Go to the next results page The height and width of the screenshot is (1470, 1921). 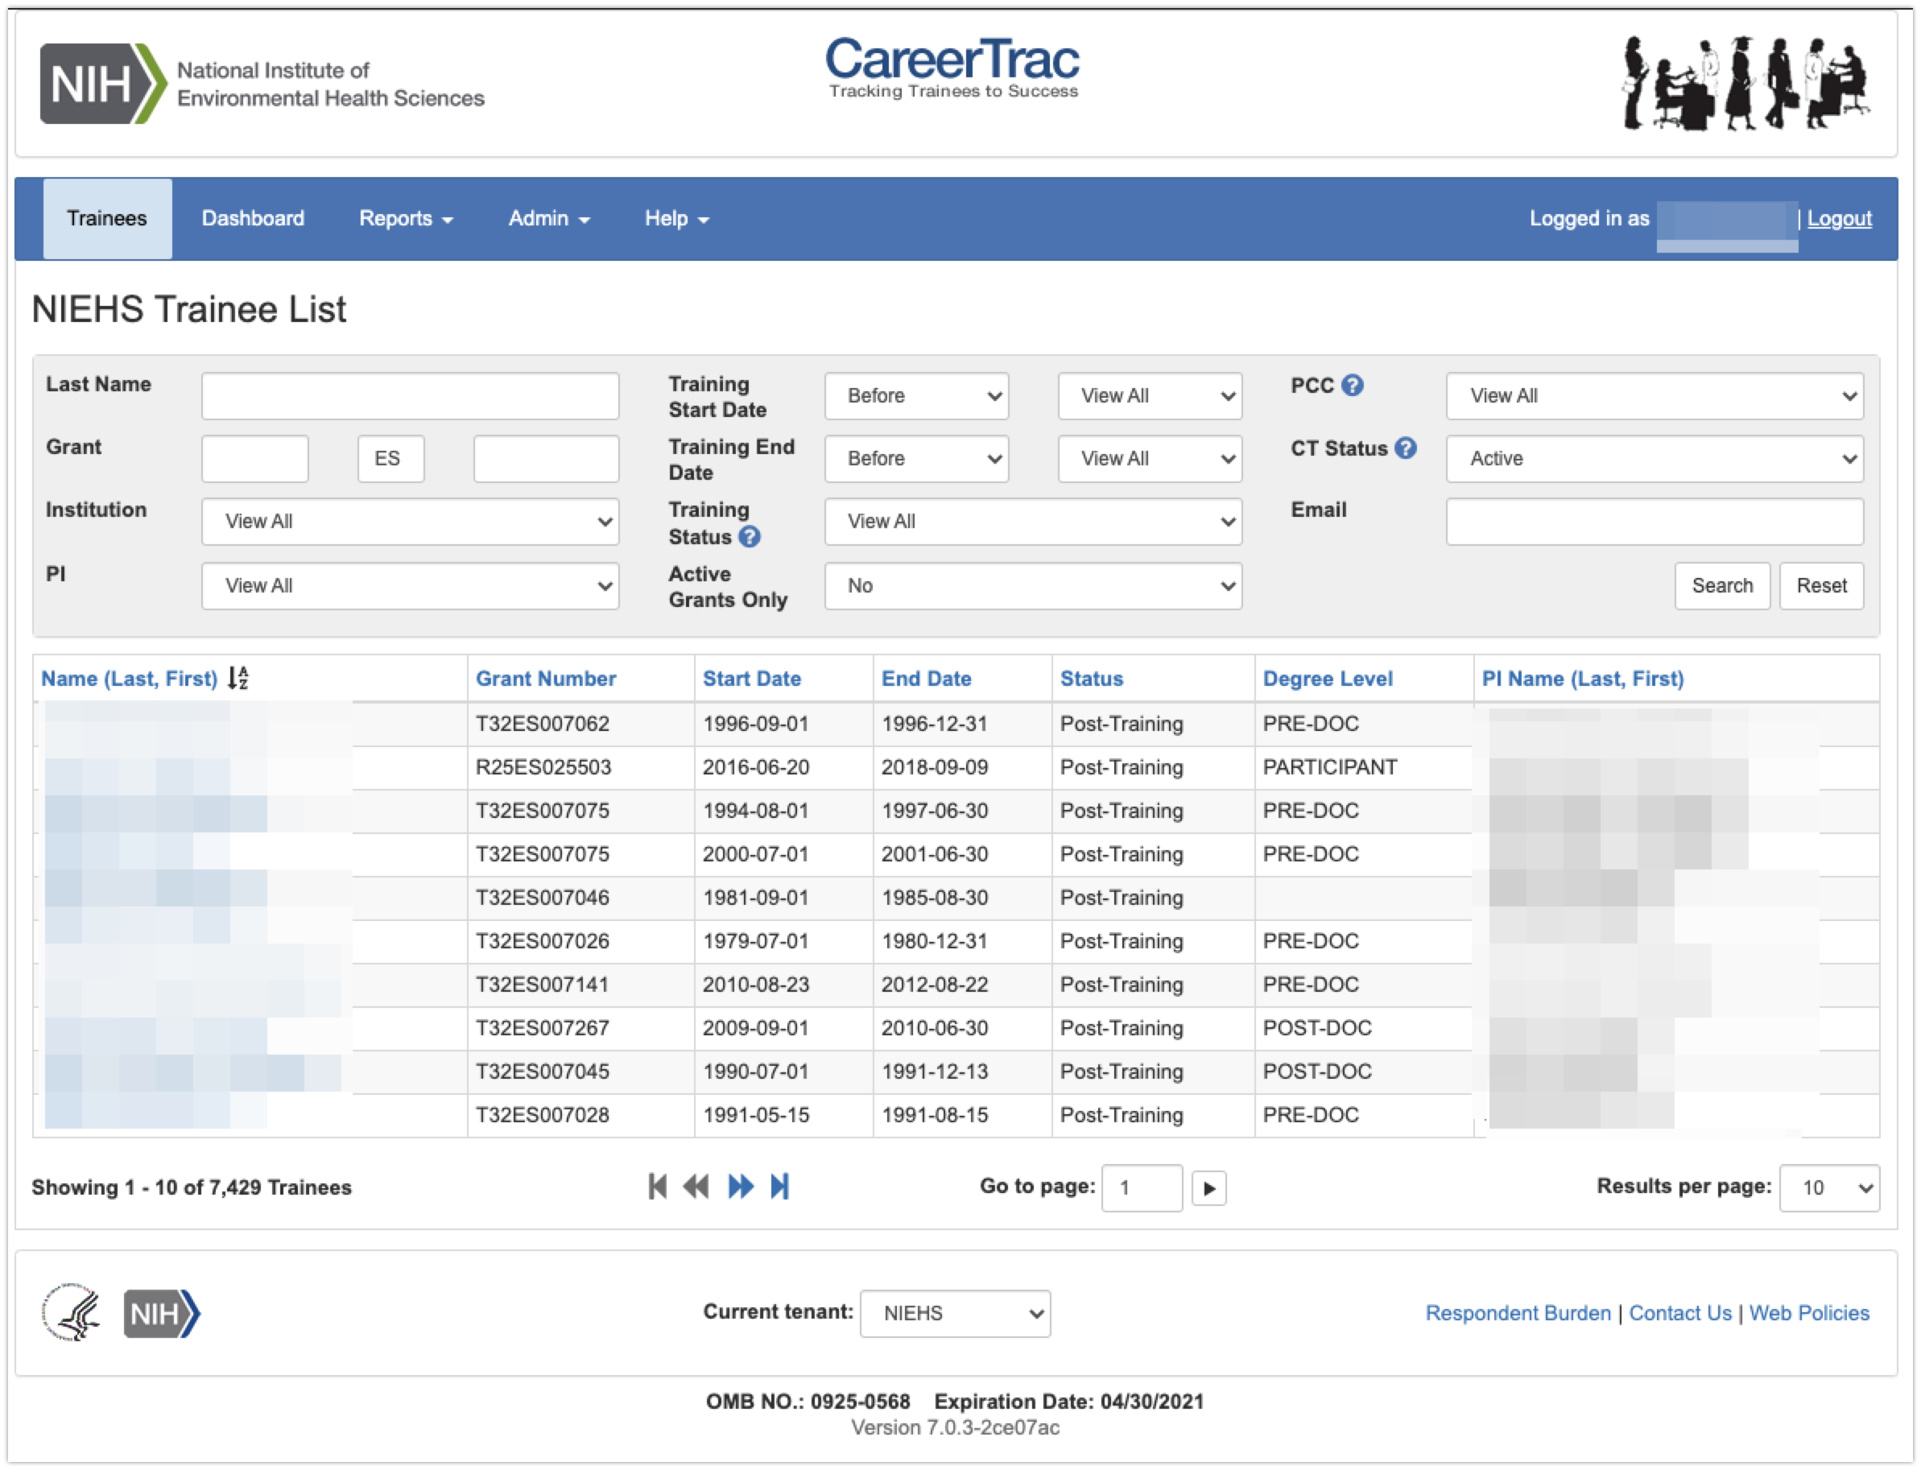click(x=741, y=1187)
